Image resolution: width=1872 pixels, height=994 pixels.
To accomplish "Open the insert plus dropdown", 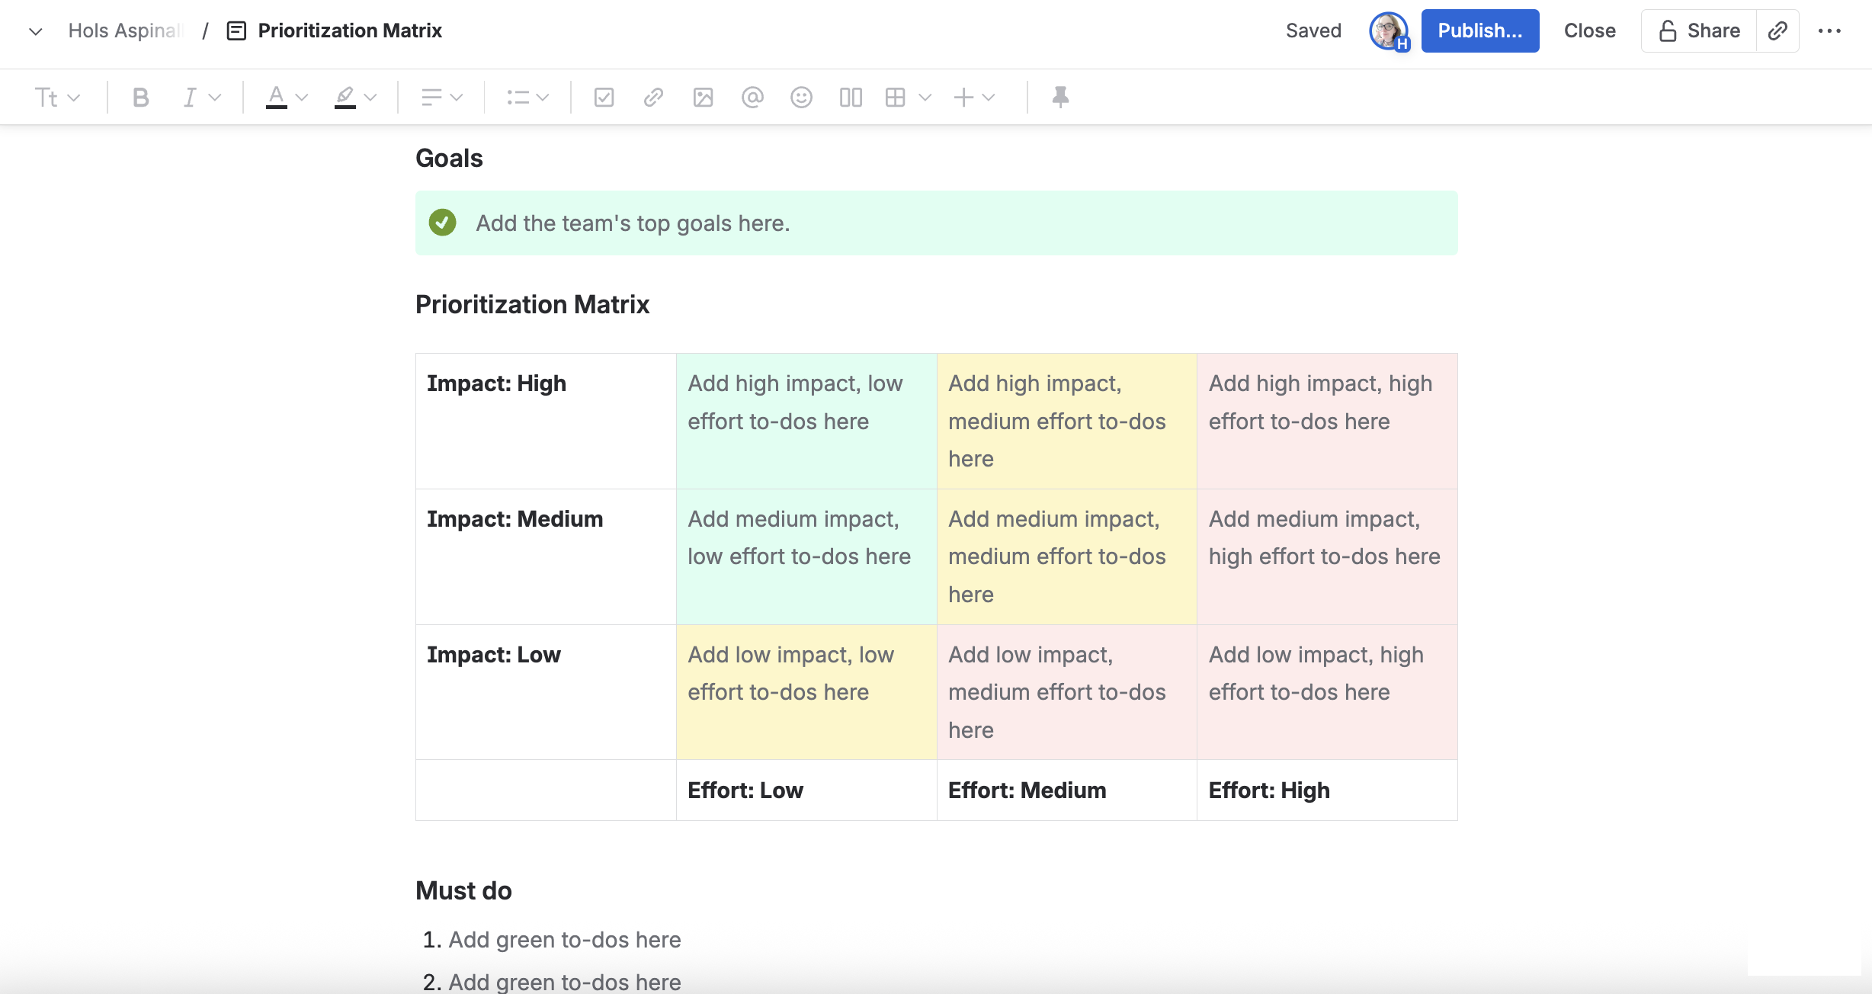I will coord(973,97).
